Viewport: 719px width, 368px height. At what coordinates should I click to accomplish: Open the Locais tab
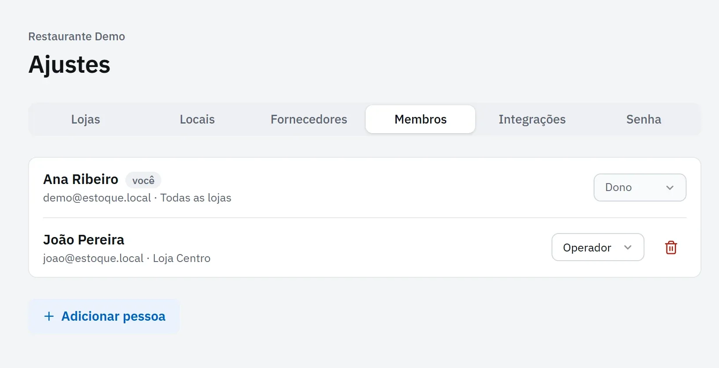(x=197, y=119)
